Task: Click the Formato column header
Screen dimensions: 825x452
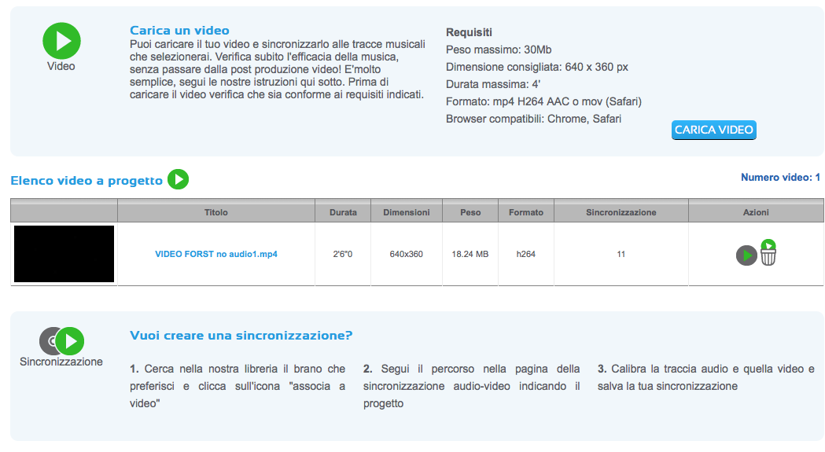Action: [x=526, y=212]
